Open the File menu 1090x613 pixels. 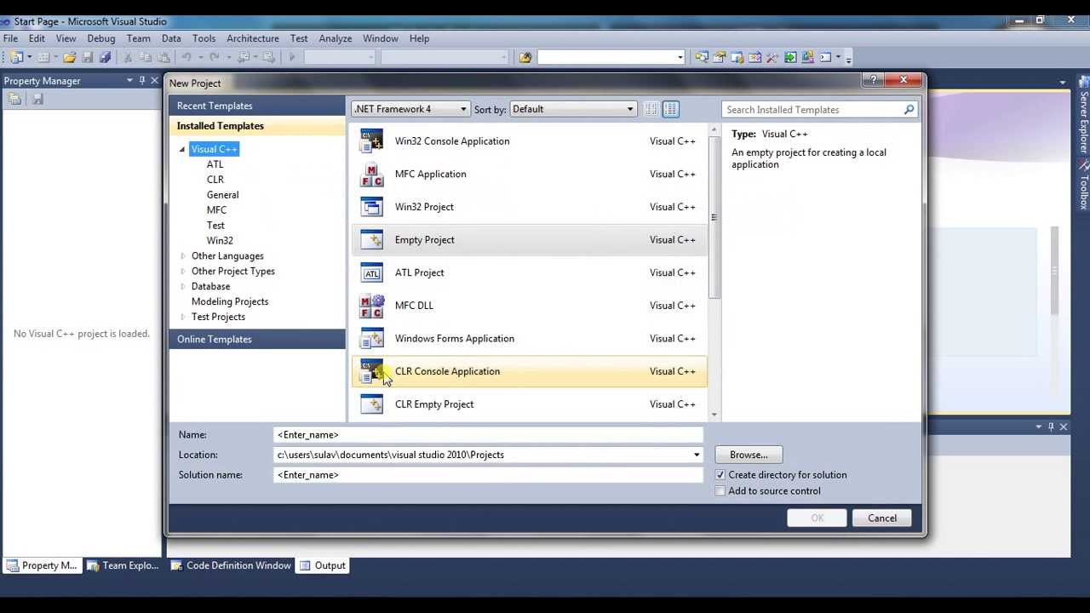coord(10,38)
